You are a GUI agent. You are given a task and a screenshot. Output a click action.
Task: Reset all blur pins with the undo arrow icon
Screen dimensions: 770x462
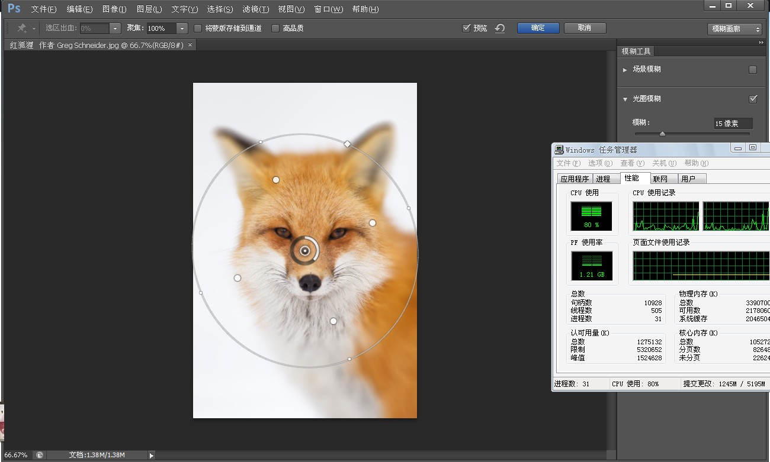pos(500,28)
